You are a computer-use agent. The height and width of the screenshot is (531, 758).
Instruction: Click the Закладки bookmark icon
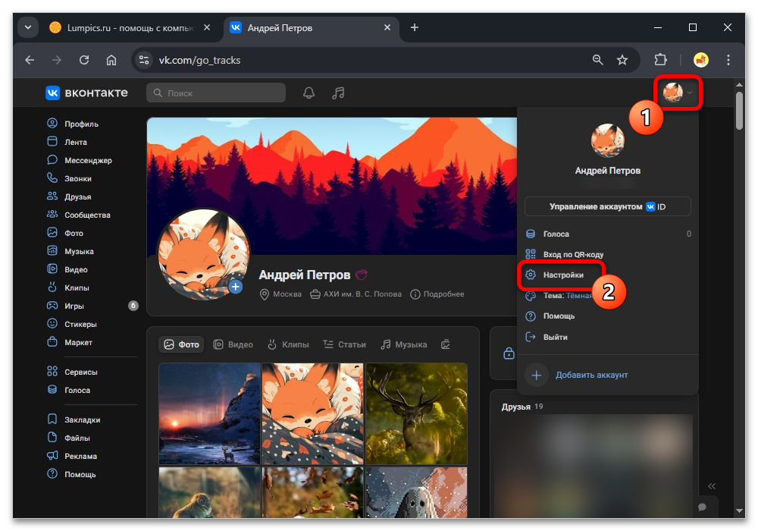coord(52,419)
